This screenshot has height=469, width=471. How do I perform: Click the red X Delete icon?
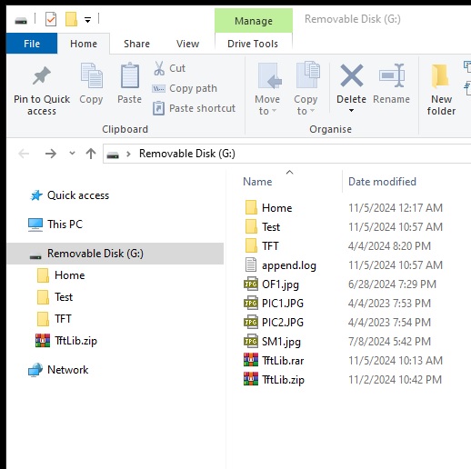352,75
